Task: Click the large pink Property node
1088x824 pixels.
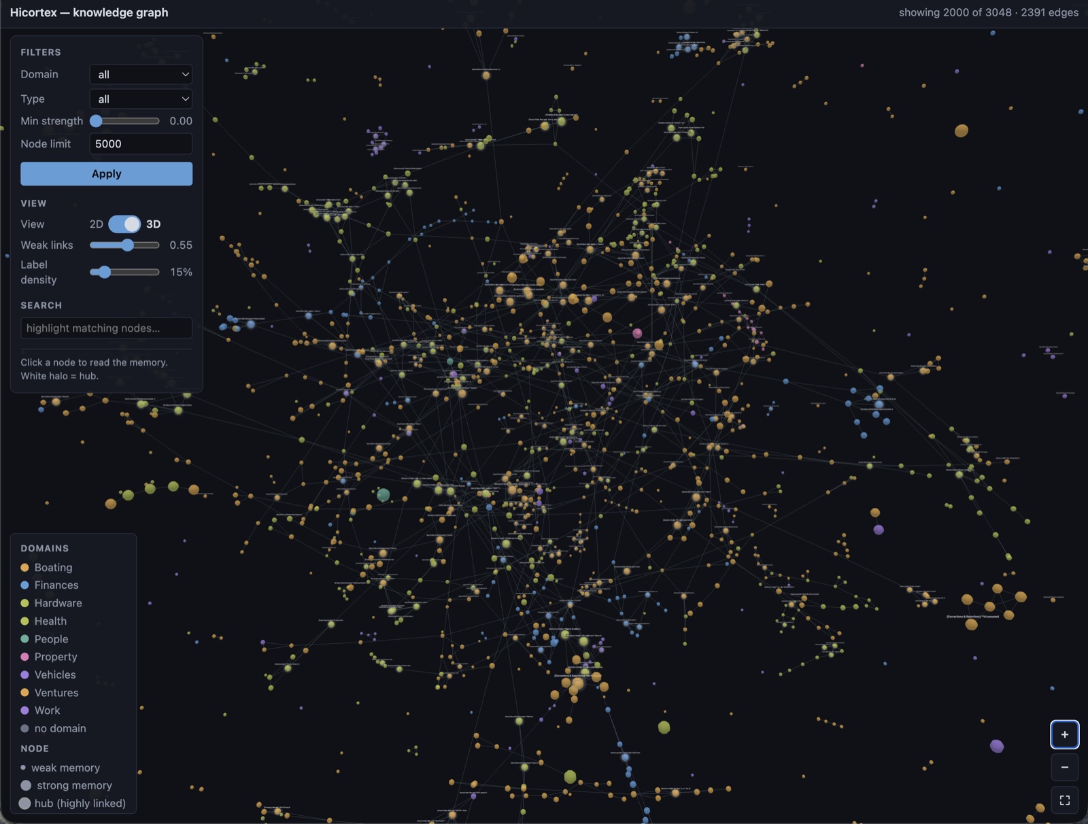Action: tap(637, 333)
